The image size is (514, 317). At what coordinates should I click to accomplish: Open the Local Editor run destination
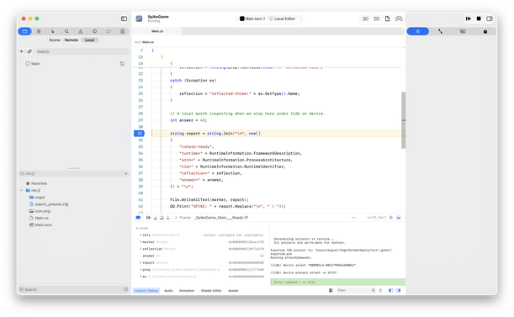(283, 18)
